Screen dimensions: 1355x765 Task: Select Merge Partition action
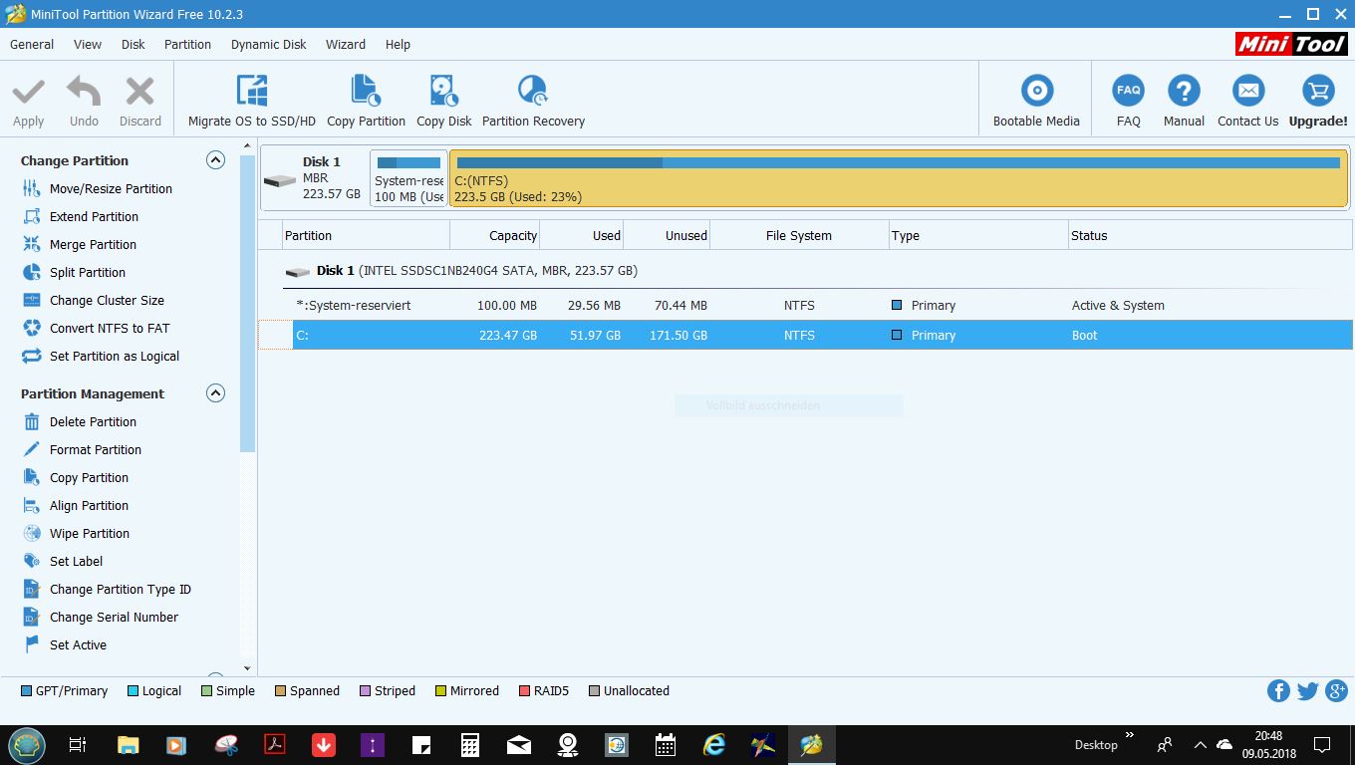pyautogui.click(x=93, y=244)
